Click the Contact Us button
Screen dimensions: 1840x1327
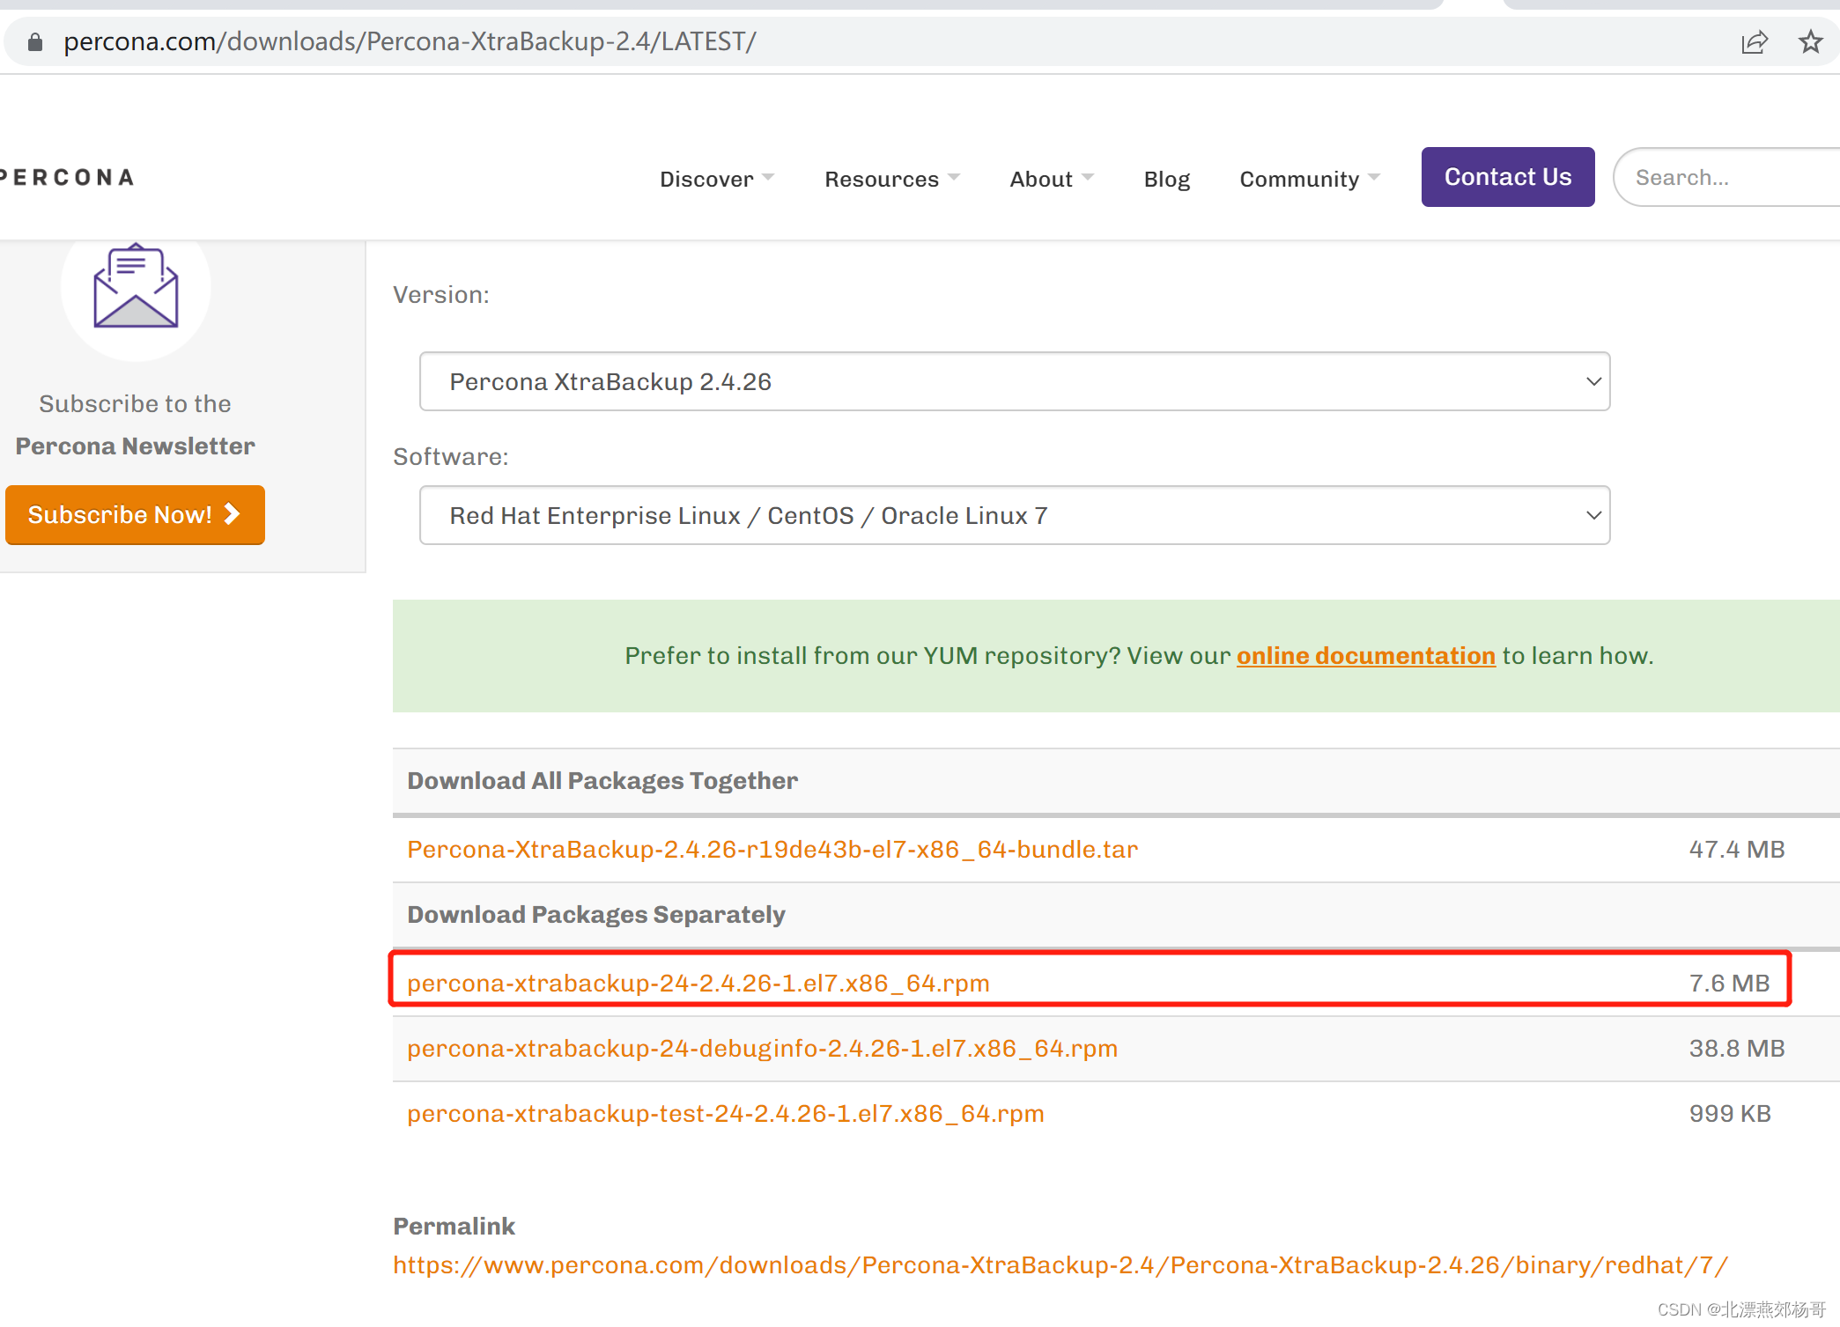(1508, 177)
